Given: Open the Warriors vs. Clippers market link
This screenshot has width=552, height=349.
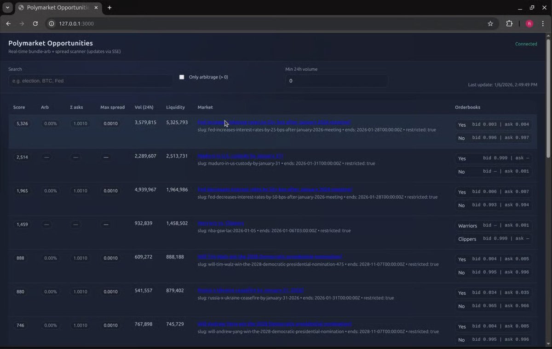Looking at the screenshot, I should tap(221, 223).
